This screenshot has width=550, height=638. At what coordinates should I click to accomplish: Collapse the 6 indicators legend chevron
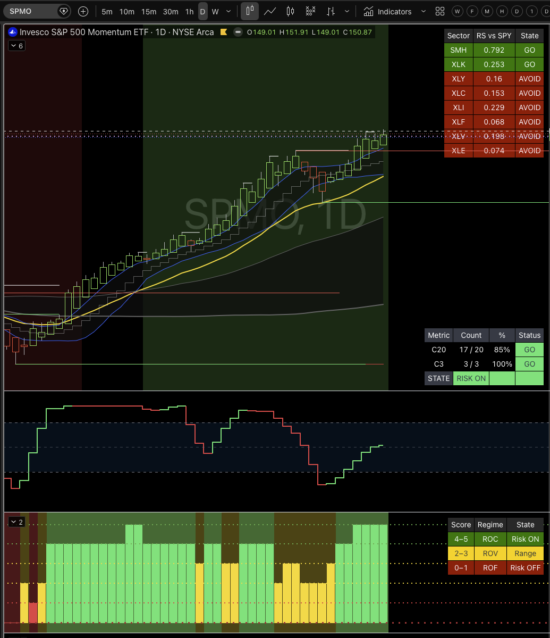point(16,46)
